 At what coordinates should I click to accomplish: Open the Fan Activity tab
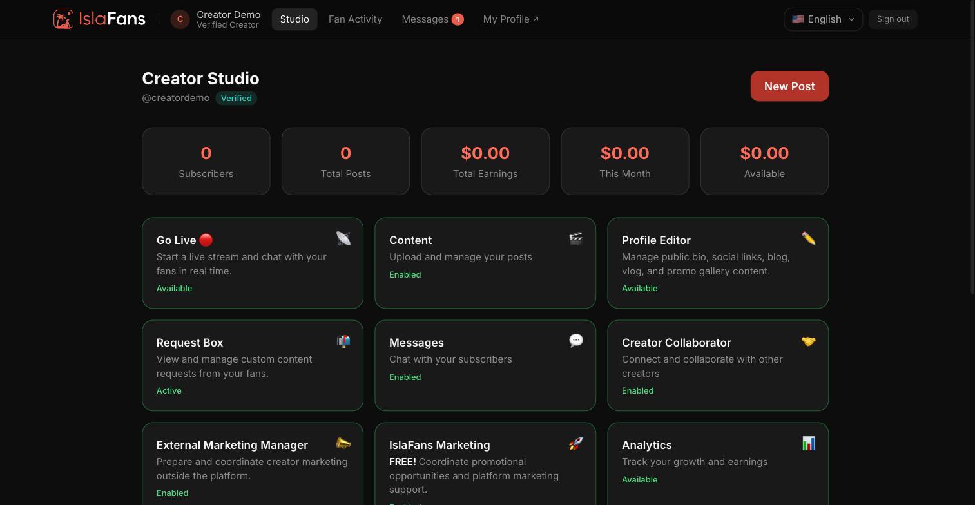pos(355,19)
